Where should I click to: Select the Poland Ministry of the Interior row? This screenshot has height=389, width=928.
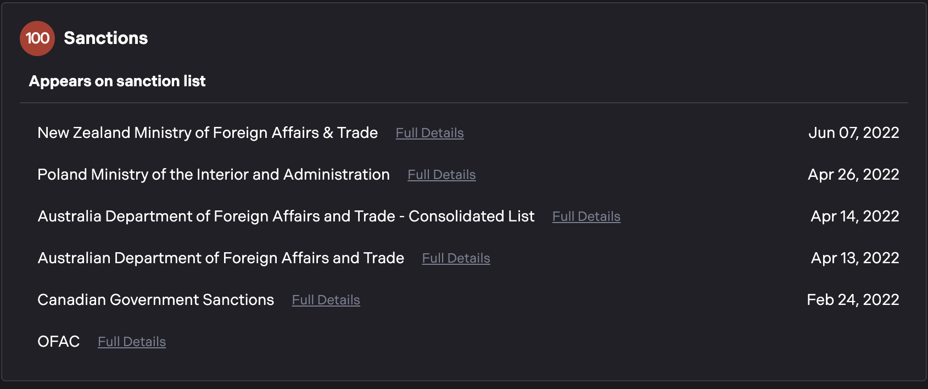(214, 175)
